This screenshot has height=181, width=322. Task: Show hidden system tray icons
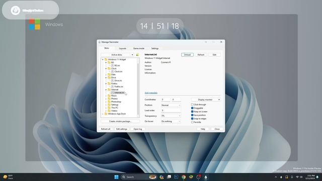[x=276, y=177]
